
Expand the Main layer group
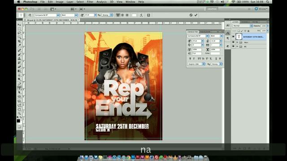(237, 42)
